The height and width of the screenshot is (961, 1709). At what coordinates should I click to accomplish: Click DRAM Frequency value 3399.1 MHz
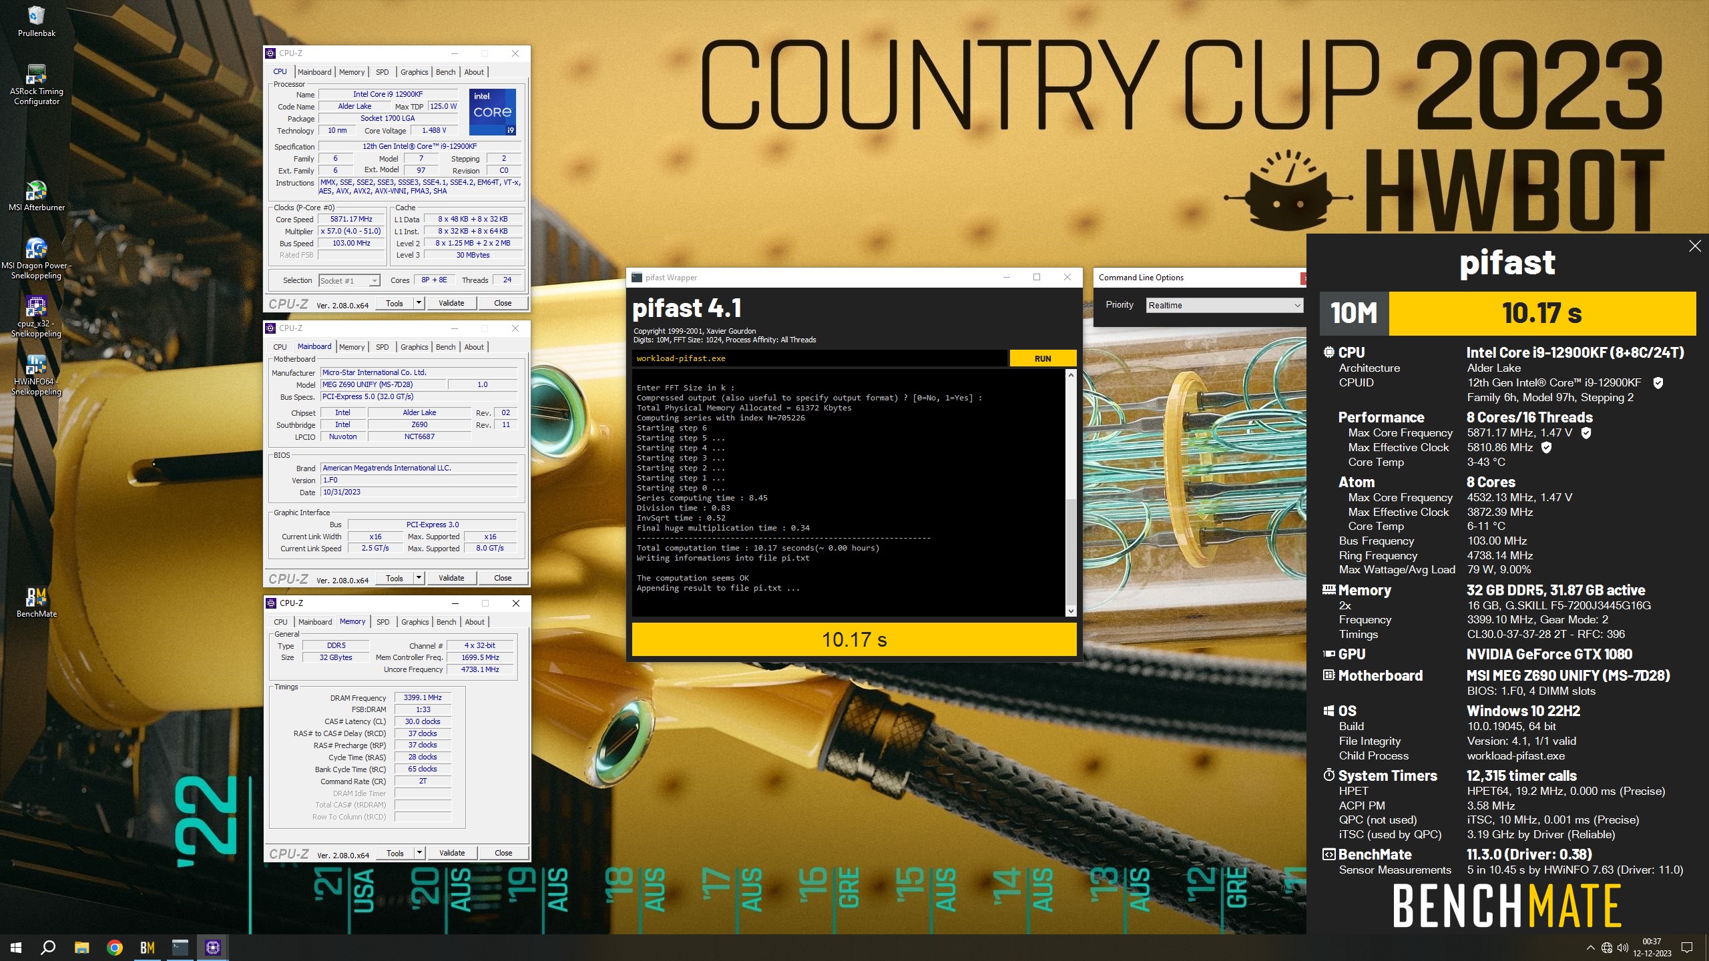click(423, 697)
